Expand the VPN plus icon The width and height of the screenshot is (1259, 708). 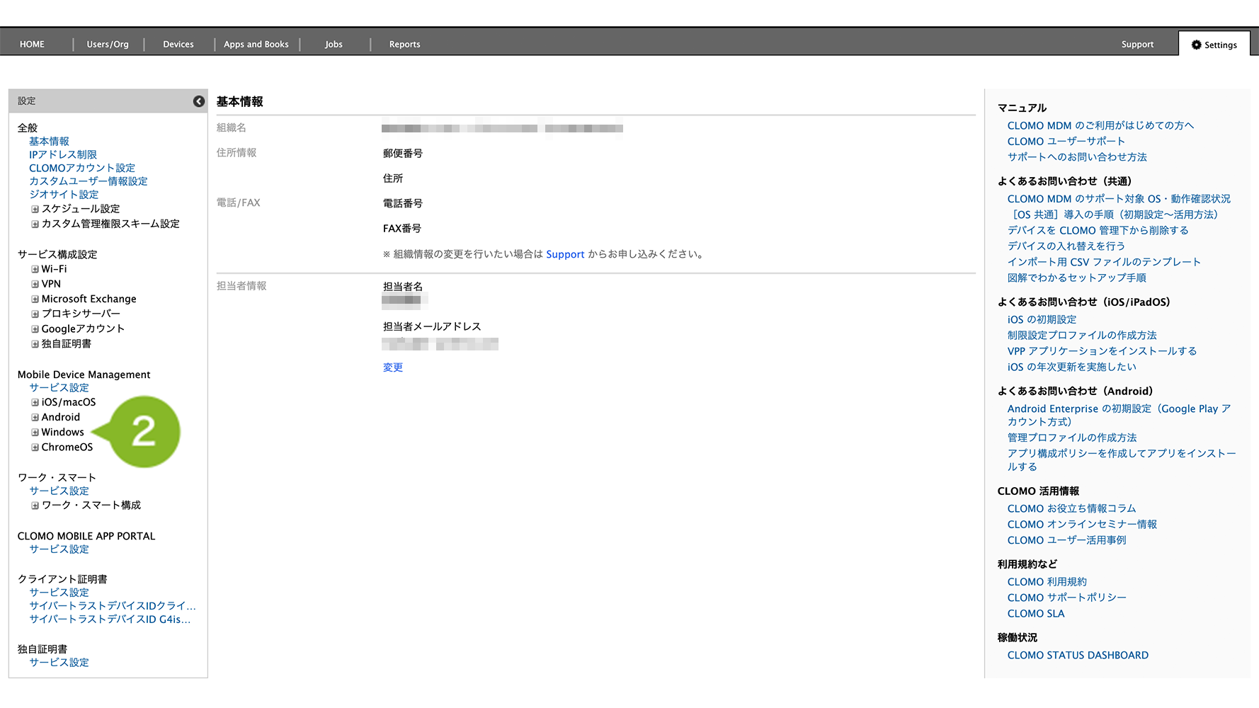tap(35, 285)
